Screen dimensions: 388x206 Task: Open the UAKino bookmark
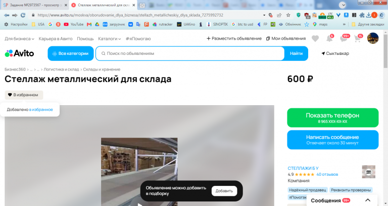point(186,24)
